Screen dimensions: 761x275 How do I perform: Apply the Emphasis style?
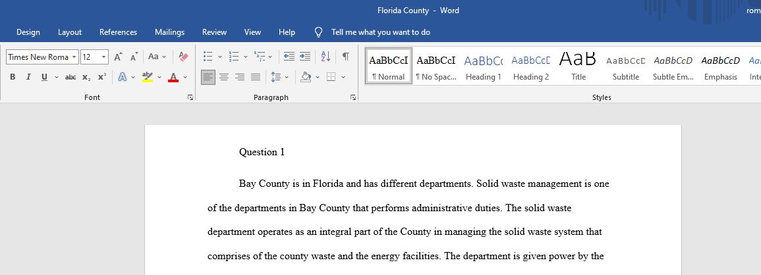point(720,66)
